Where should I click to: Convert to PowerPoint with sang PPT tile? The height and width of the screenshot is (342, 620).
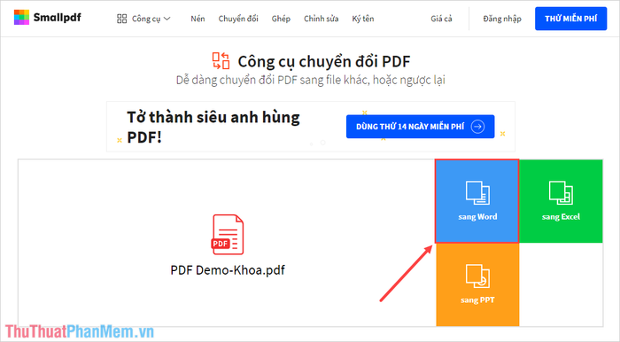pos(477,284)
